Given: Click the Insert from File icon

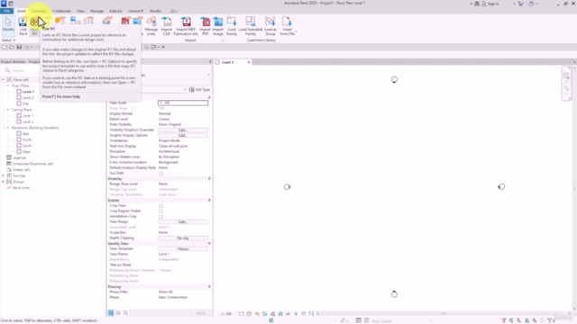Looking at the screenshot, I should (x=287, y=26).
